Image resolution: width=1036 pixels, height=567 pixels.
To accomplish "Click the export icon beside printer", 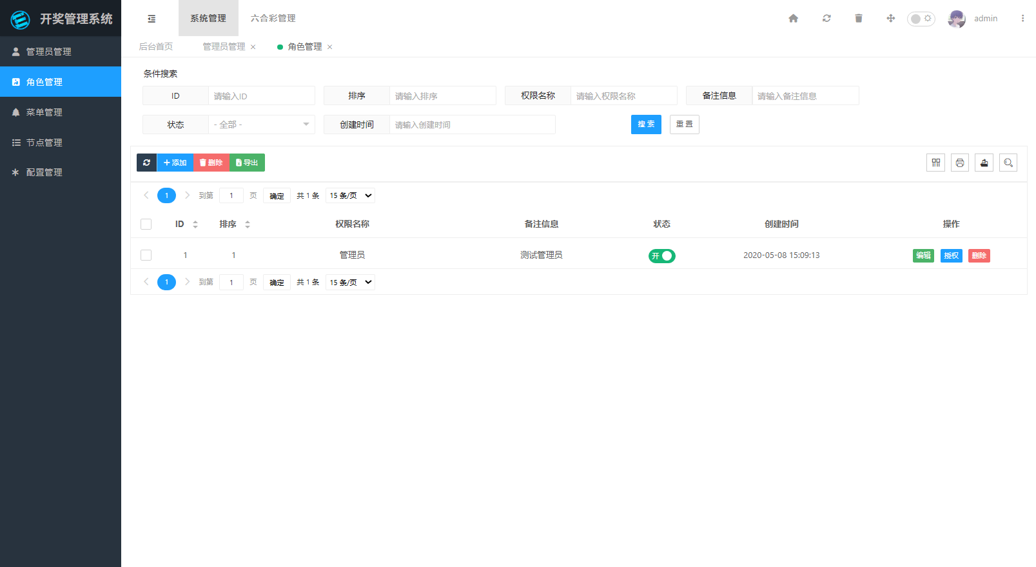I will [x=984, y=163].
